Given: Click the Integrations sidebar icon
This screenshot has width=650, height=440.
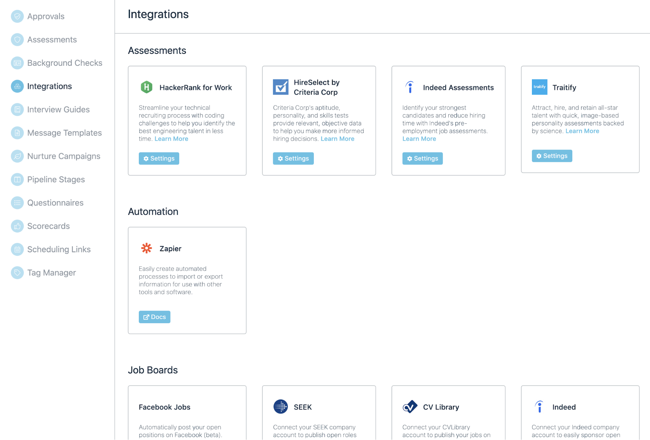Looking at the screenshot, I should coord(17,86).
